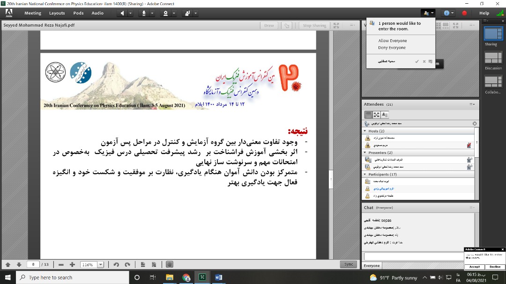This screenshot has width=506, height=284.
Task: Toggle the webcam icon in the top bar
Action: pyautogui.click(x=165, y=13)
